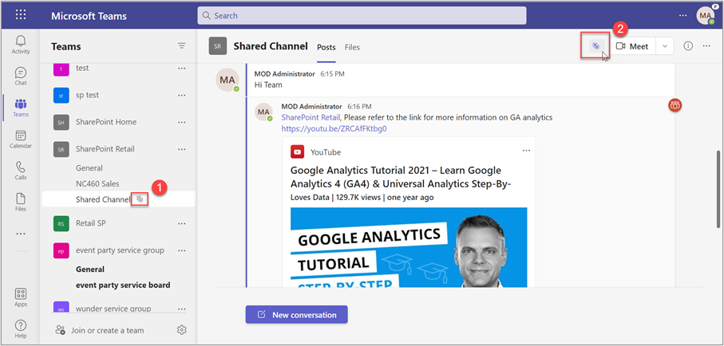Image resolution: width=724 pixels, height=346 pixels.
Task: Click the Help icon in sidebar
Action: pyautogui.click(x=21, y=328)
